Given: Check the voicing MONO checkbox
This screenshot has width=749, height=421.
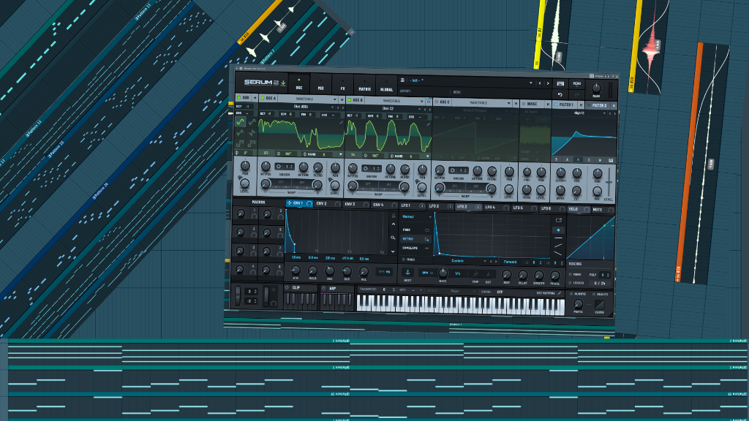Looking at the screenshot, I should point(571,275).
